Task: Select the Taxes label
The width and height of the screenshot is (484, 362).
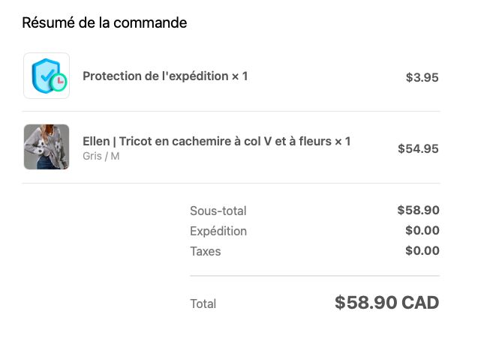Action: (206, 251)
